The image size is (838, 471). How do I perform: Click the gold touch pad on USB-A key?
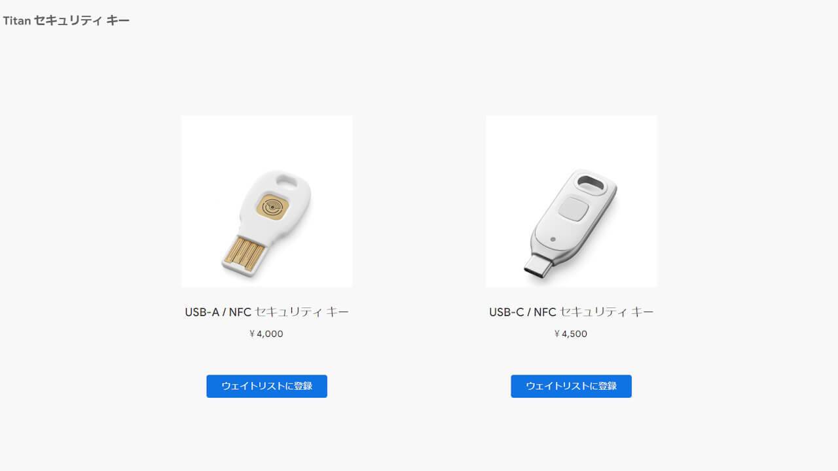pyautogui.click(x=274, y=207)
